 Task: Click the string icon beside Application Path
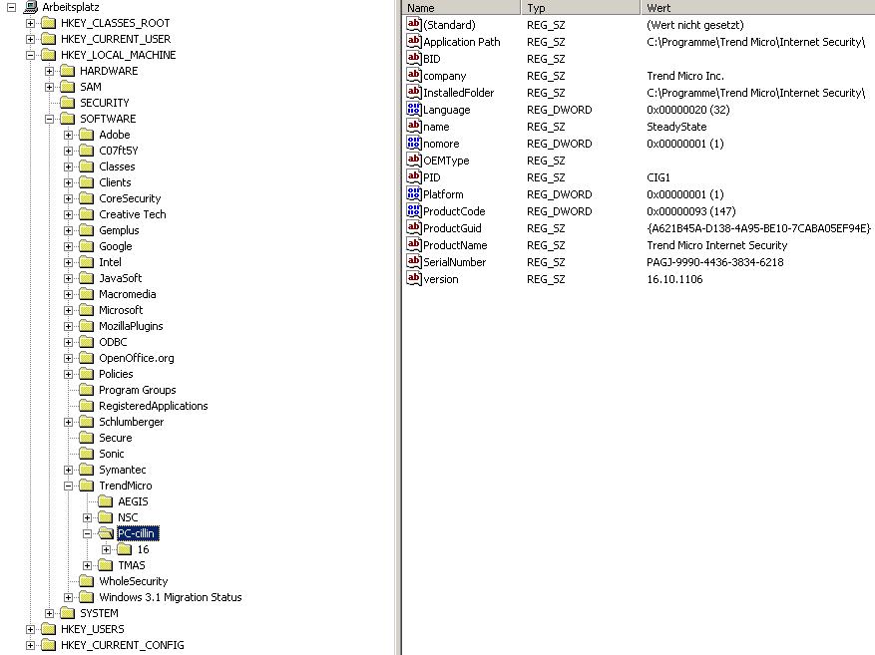point(413,41)
